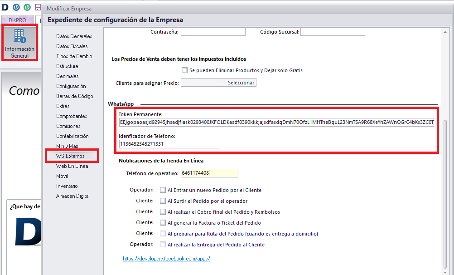
Task: Click the Telefono de operativo field
Action: pos(209,173)
